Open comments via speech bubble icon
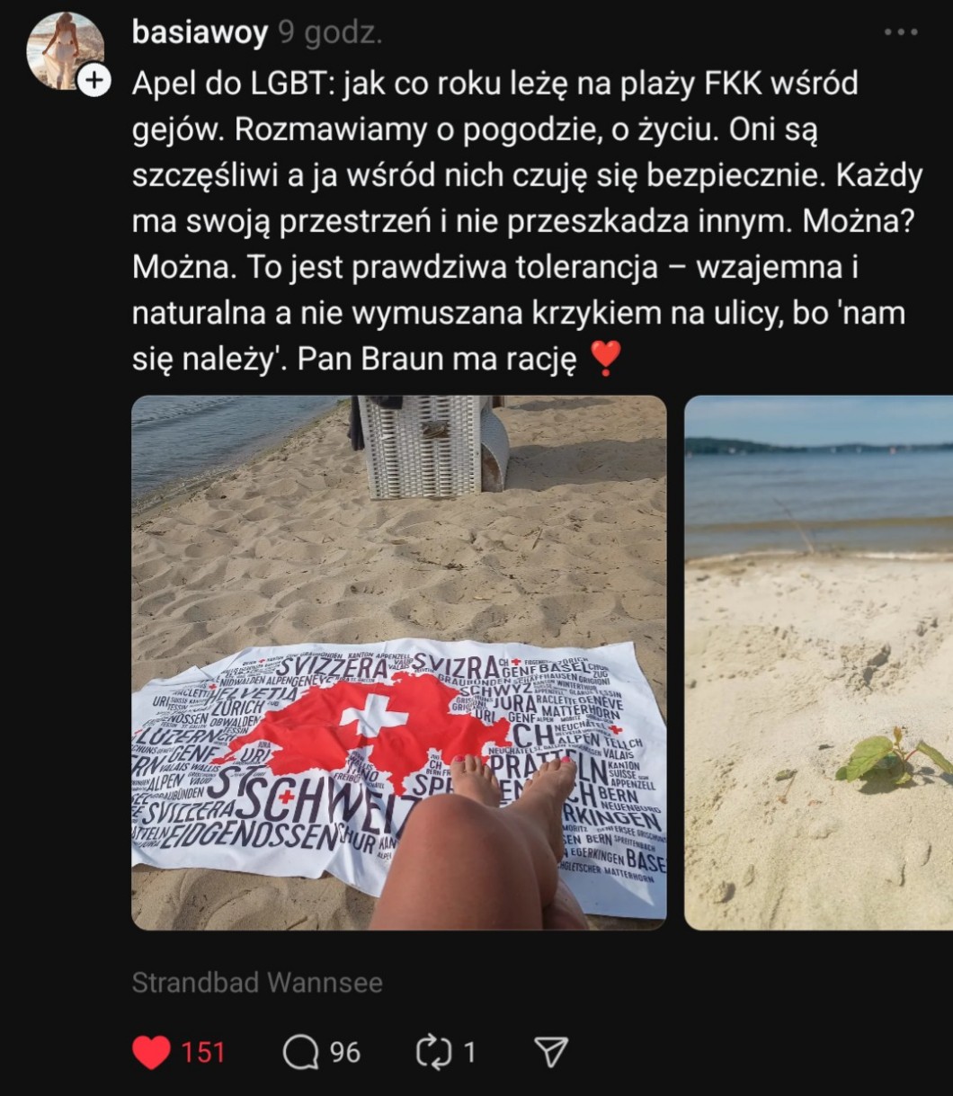 pos(300,1052)
